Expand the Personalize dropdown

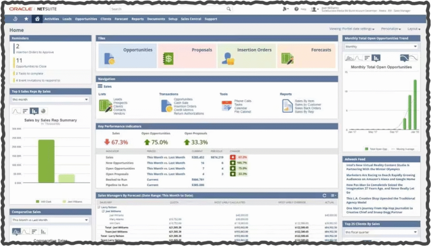coord(391,29)
